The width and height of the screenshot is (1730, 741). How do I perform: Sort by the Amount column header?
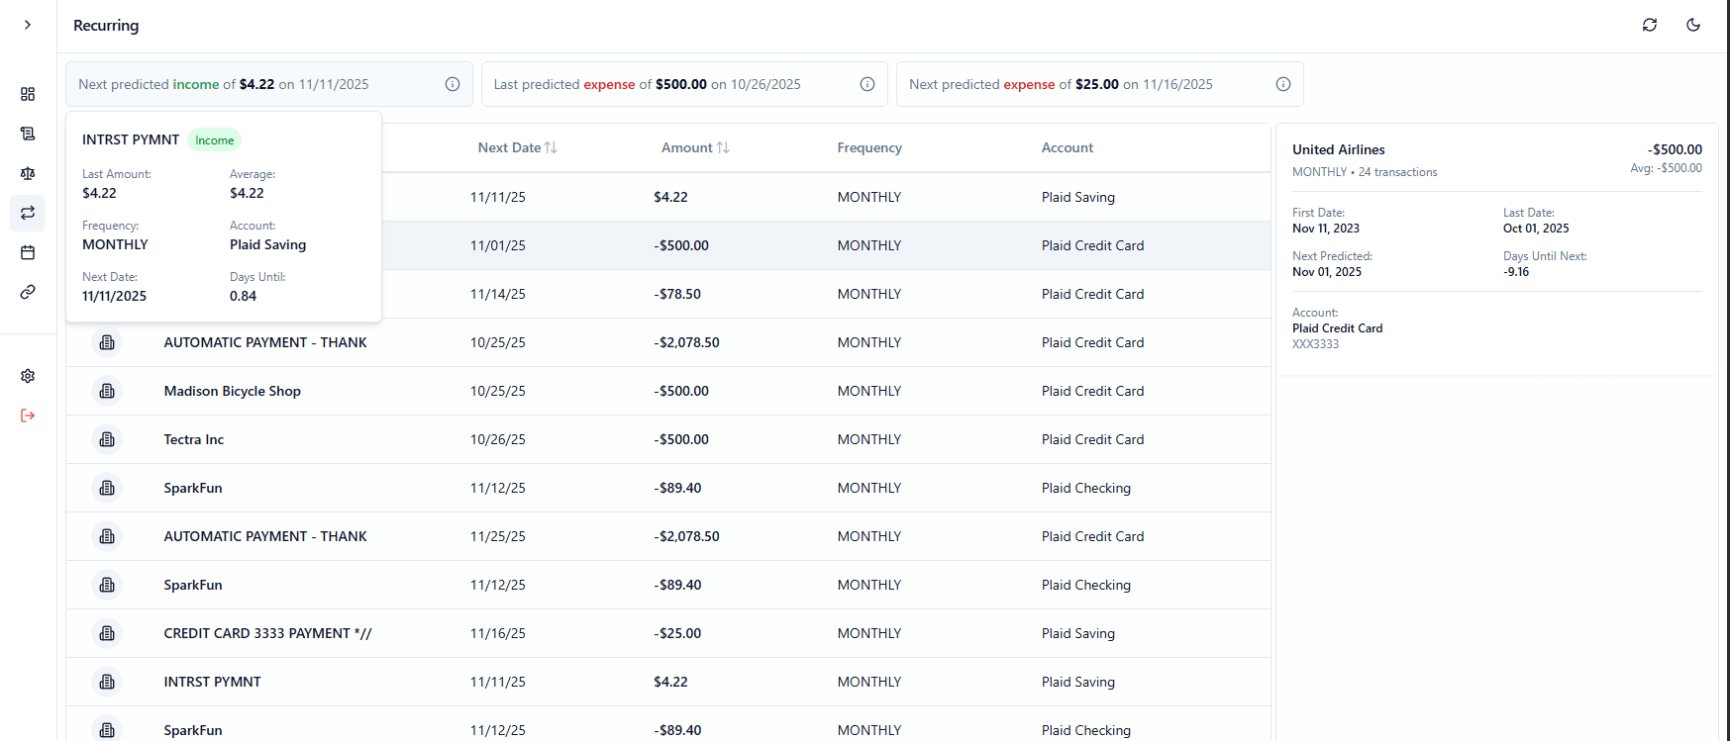(695, 147)
